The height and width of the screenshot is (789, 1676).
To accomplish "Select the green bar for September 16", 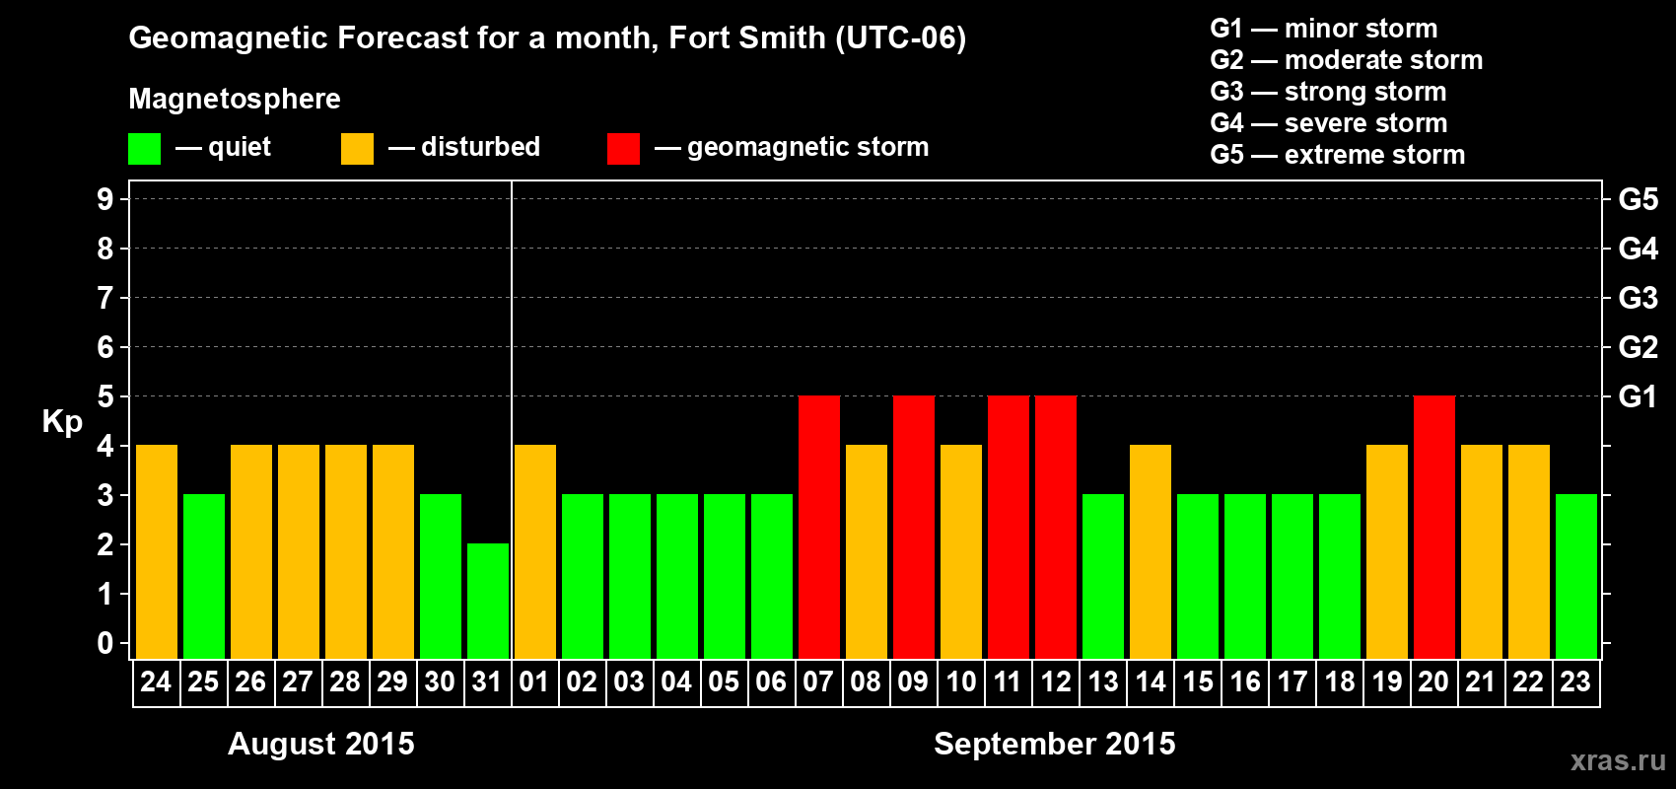I will 1245,577.
